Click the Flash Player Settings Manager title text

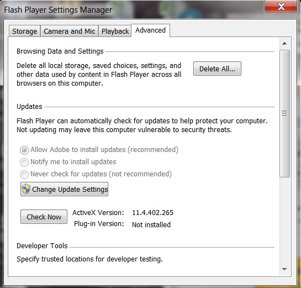[x=58, y=10]
